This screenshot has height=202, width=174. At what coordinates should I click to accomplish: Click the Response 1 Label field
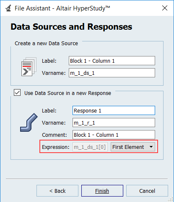point(114,110)
